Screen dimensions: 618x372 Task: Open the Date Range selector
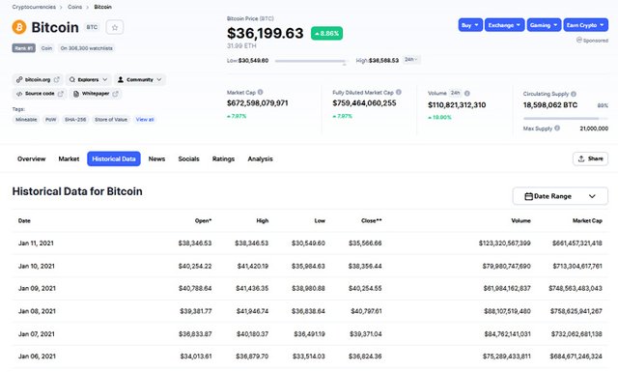[x=560, y=196]
